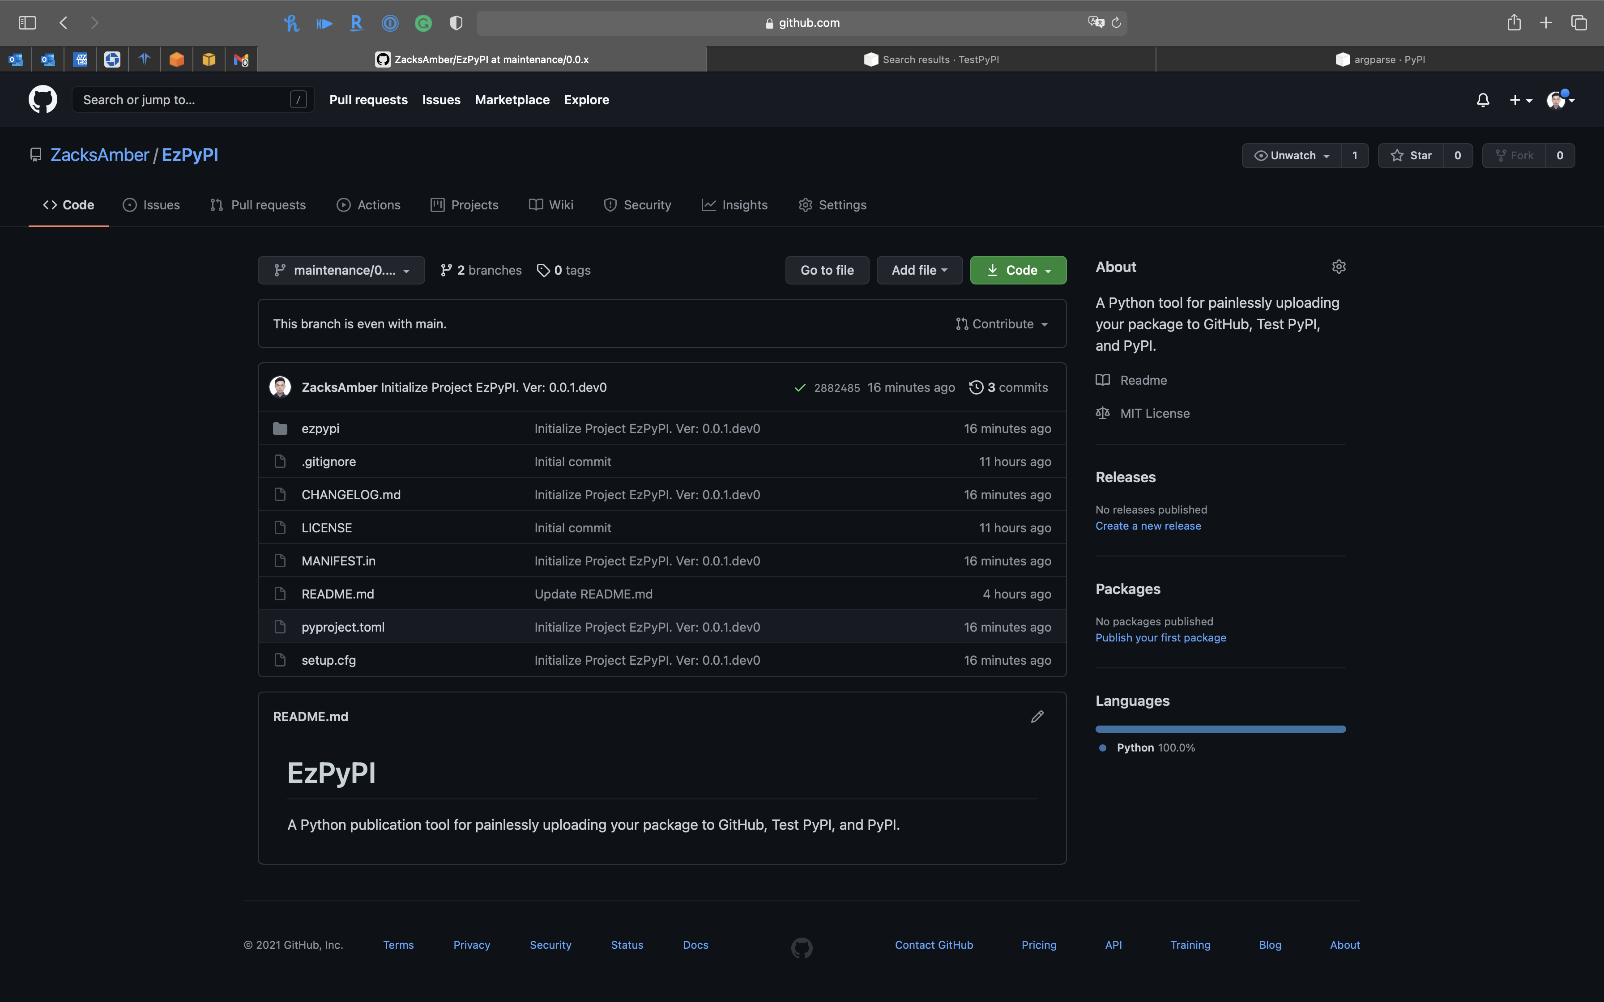The height and width of the screenshot is (1002, 1604).
Task: Show the Safari sidebar icon
Action: (x=27, y=22)
